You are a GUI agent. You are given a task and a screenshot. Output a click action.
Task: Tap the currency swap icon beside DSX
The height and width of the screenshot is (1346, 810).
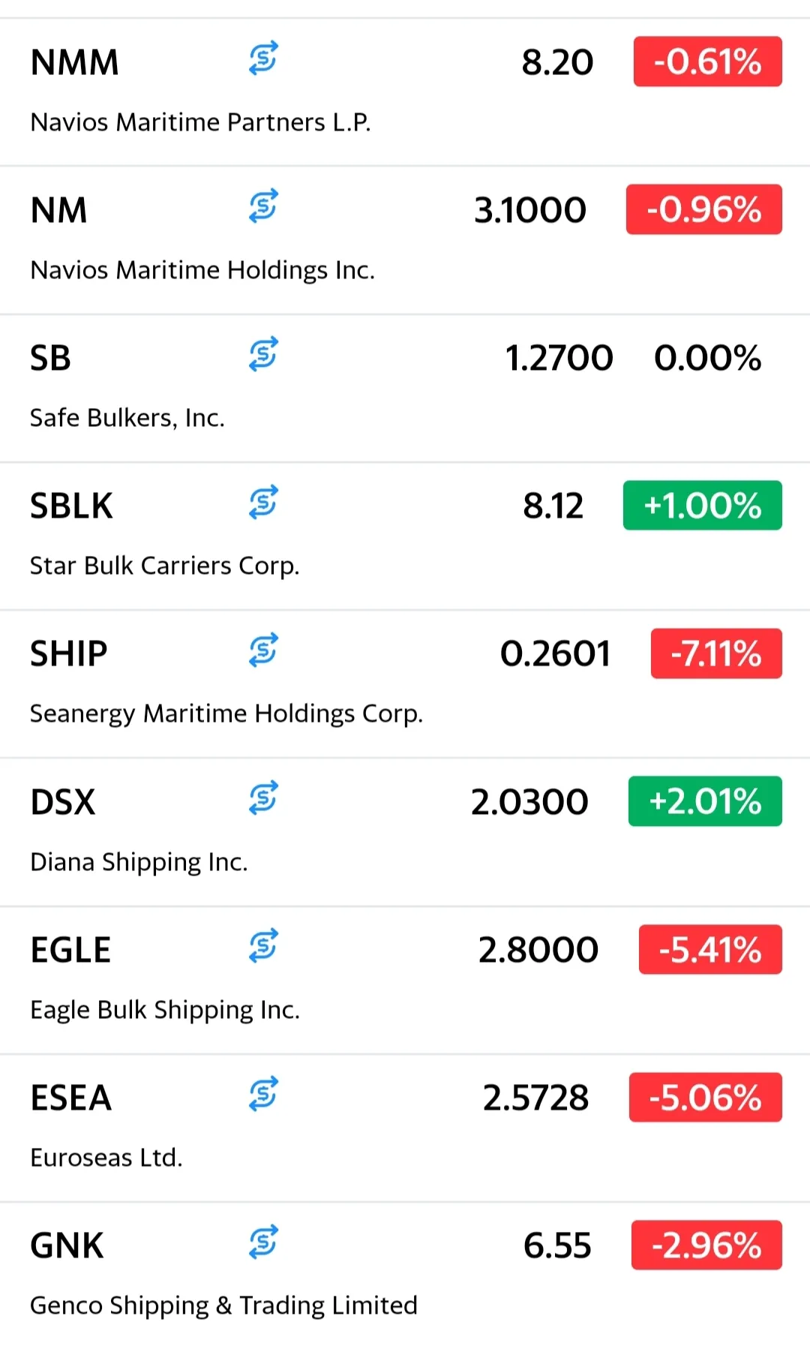pyautogui.click(x=263, y=798)
